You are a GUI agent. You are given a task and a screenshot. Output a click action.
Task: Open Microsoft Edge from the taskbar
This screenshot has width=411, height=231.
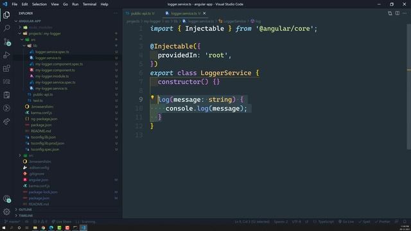(x=51, y=228)
